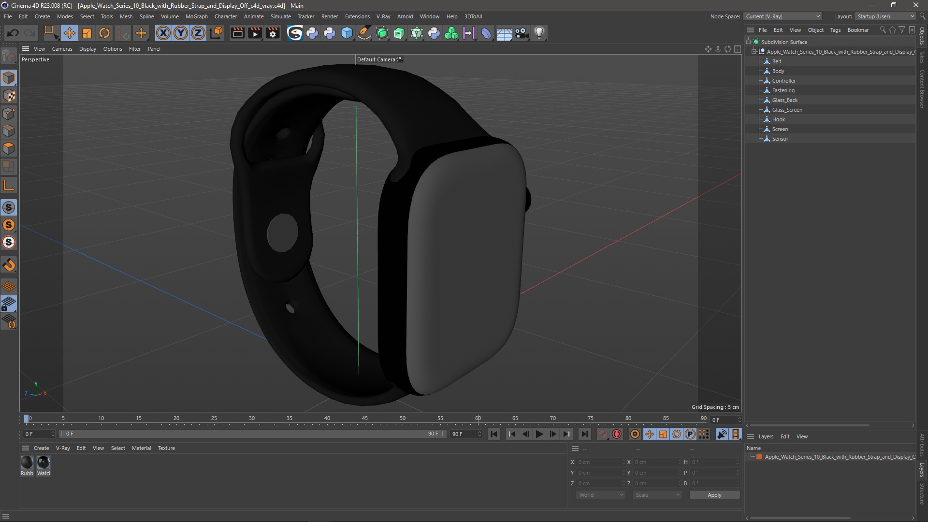Open the Takes side tab
Viewport: 928px width, 522px height.
[x=922, y=56]
